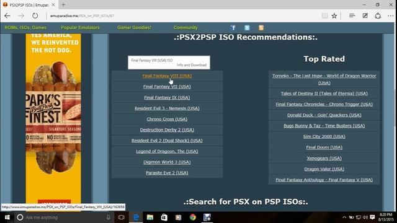Click the network icon in system tray
Viewport: 397px width, 223px height.
pyautogui.click(x=359, y=217)
